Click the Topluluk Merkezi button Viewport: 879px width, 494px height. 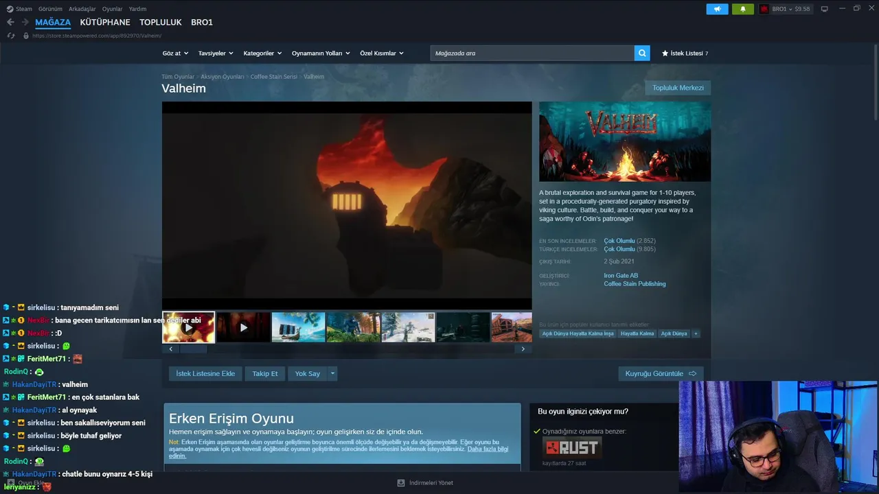click(678, 88)
